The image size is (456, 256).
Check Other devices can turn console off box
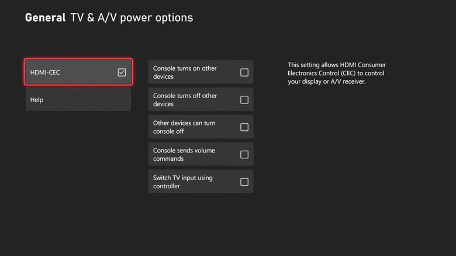(244, 127)
